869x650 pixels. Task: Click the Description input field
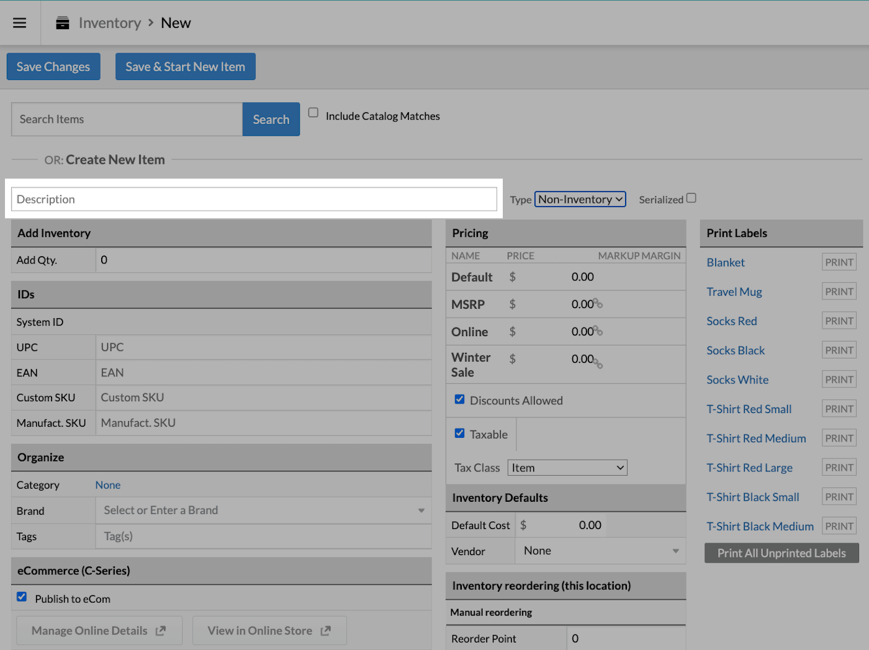click(254, 199)
